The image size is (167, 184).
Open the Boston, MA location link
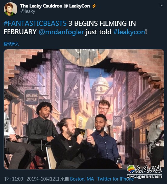[x=82, y=179]
